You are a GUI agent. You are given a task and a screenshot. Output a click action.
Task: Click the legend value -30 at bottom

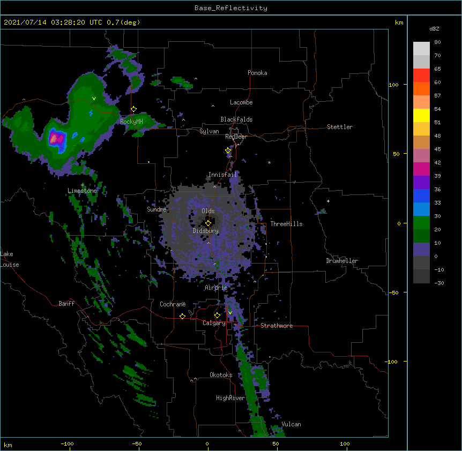[439, 283]
